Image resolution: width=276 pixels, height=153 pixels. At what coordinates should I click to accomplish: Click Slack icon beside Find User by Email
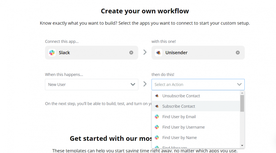157,117
